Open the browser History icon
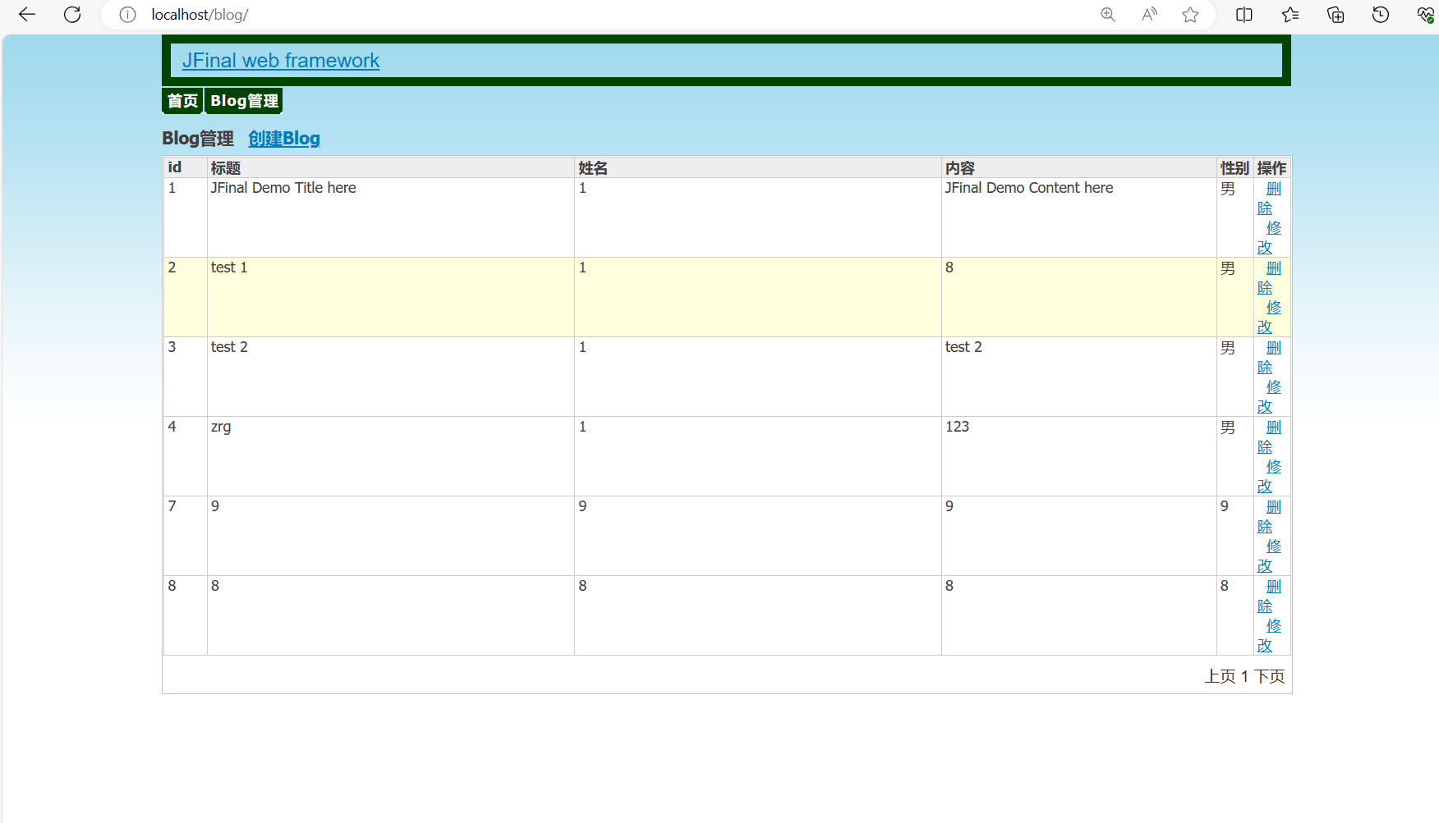Screen dimensions: 1439x823 coord(1381,15)
